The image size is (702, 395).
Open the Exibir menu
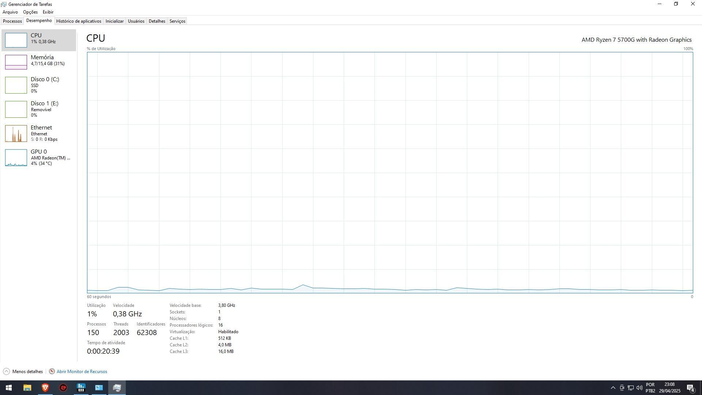click(x=48, y=12)
